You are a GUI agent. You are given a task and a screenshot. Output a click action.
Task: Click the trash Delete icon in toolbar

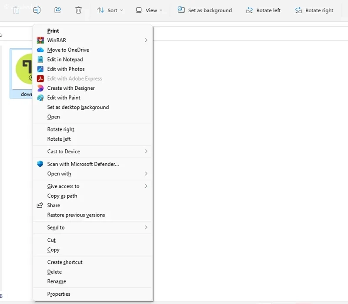click(78, 10)
